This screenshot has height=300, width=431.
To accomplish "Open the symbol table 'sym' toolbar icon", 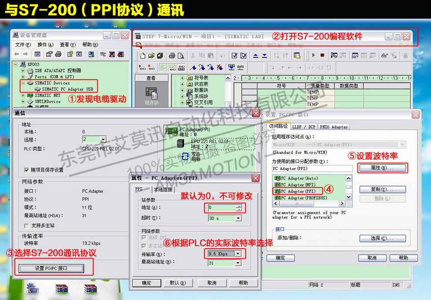I will pos(240,67).
